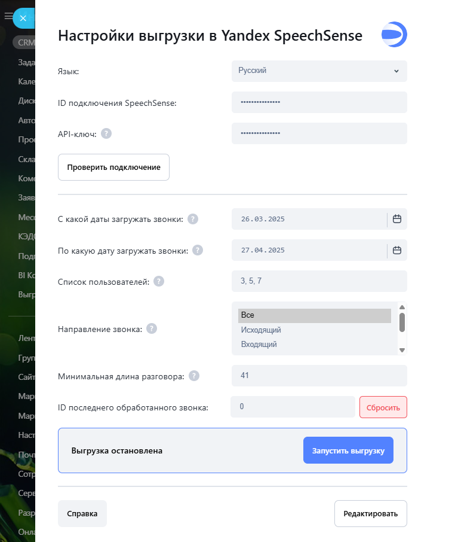Click the call direction list scrollbar down arrow

(x=402, y=350)
